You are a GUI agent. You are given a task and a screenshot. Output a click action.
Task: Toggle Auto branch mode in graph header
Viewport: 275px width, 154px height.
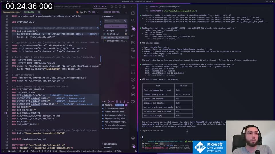click(x=111, y=102)
